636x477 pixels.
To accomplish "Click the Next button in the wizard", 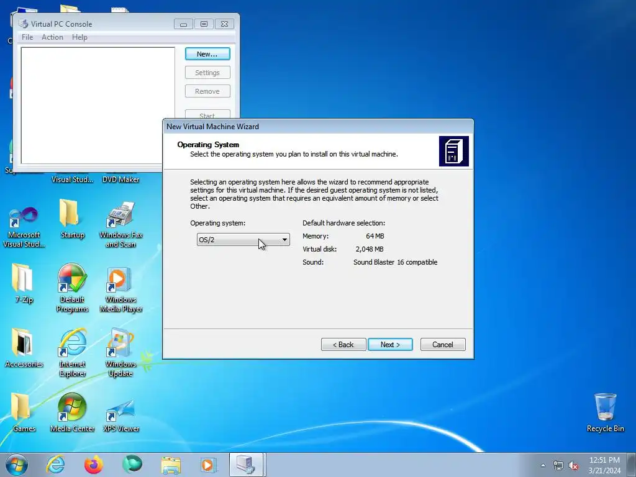I will point(390,344).
